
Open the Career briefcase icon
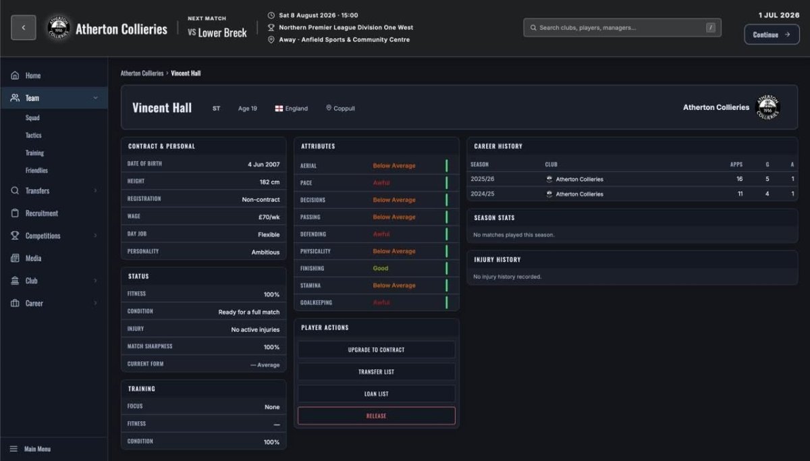click(x=15, y=303)
